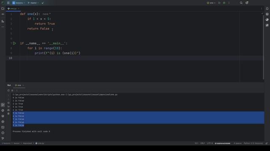270x151 pixels.
Task: Click the 'def one(x):' code line
Action: click(30, 14)
